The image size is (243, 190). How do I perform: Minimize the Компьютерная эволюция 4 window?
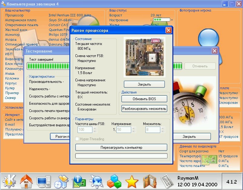225,4
